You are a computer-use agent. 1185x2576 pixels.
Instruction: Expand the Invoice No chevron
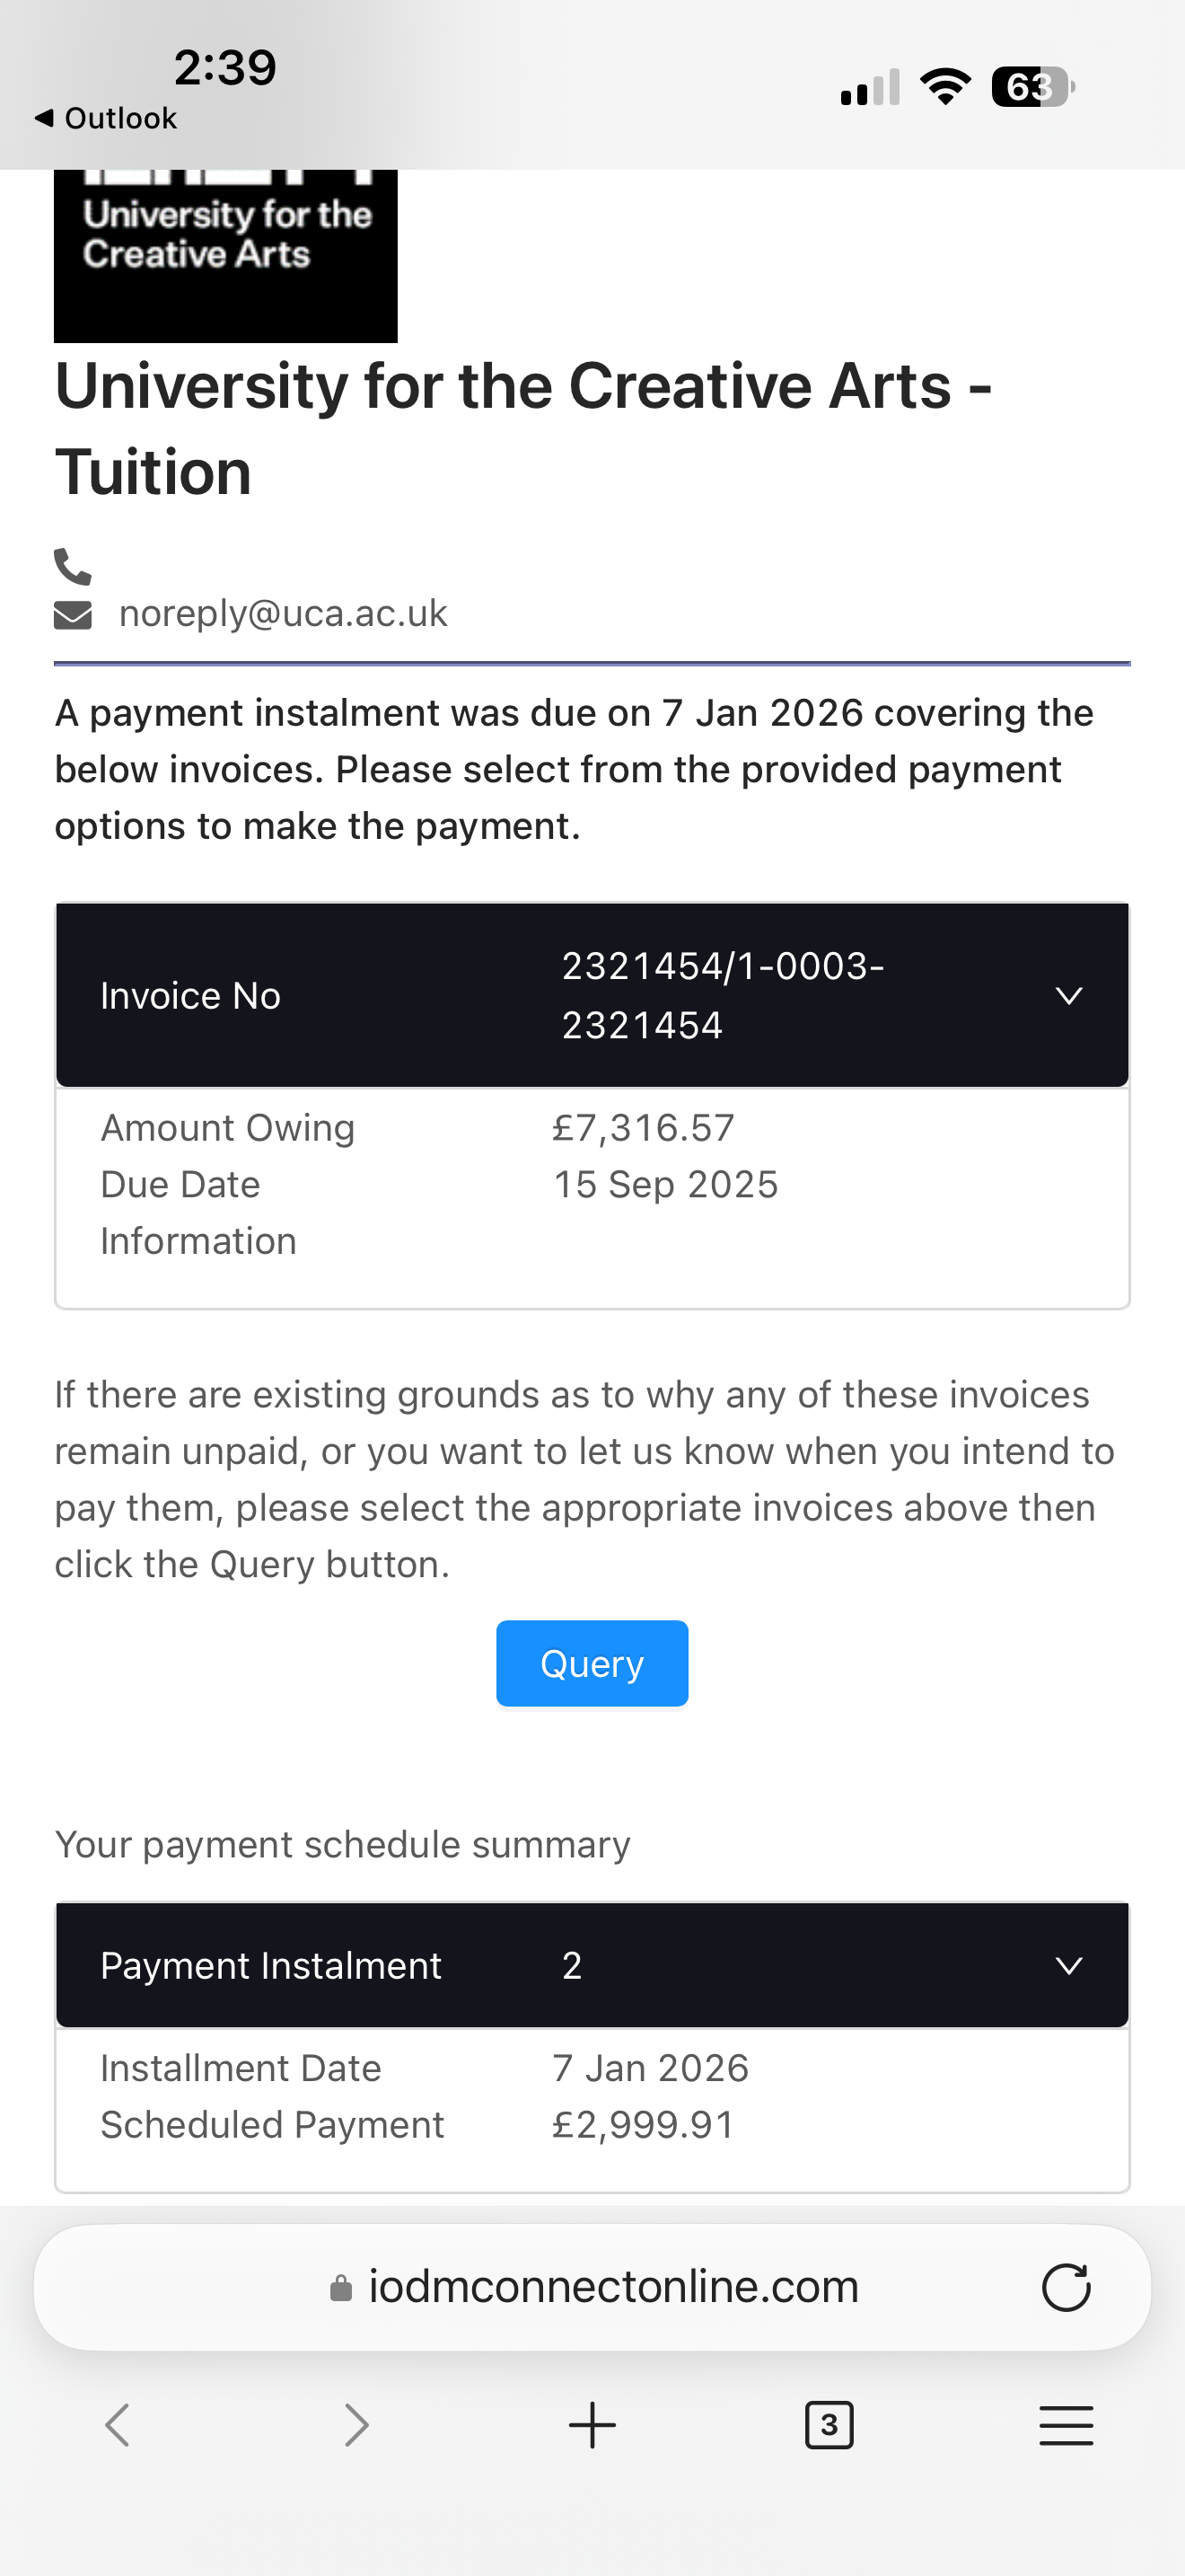(1068, 996)
